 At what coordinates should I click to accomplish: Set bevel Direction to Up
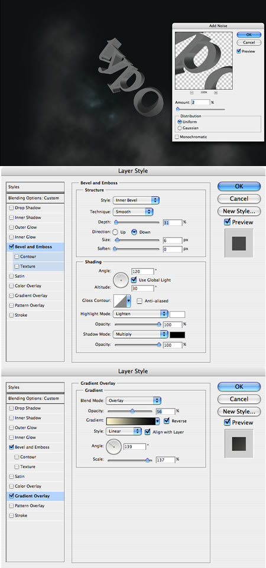point(115,232)
